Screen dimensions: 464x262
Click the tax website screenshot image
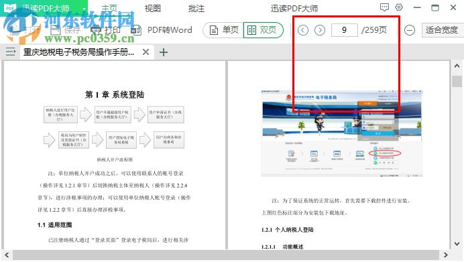click(342, 133)
